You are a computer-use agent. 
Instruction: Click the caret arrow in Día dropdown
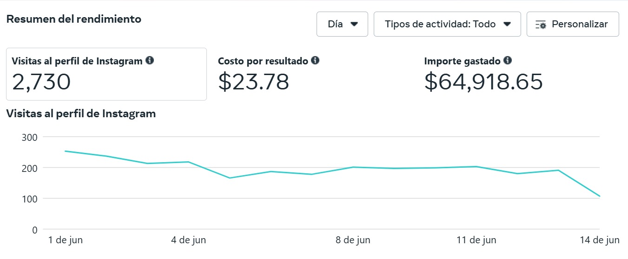354,25
